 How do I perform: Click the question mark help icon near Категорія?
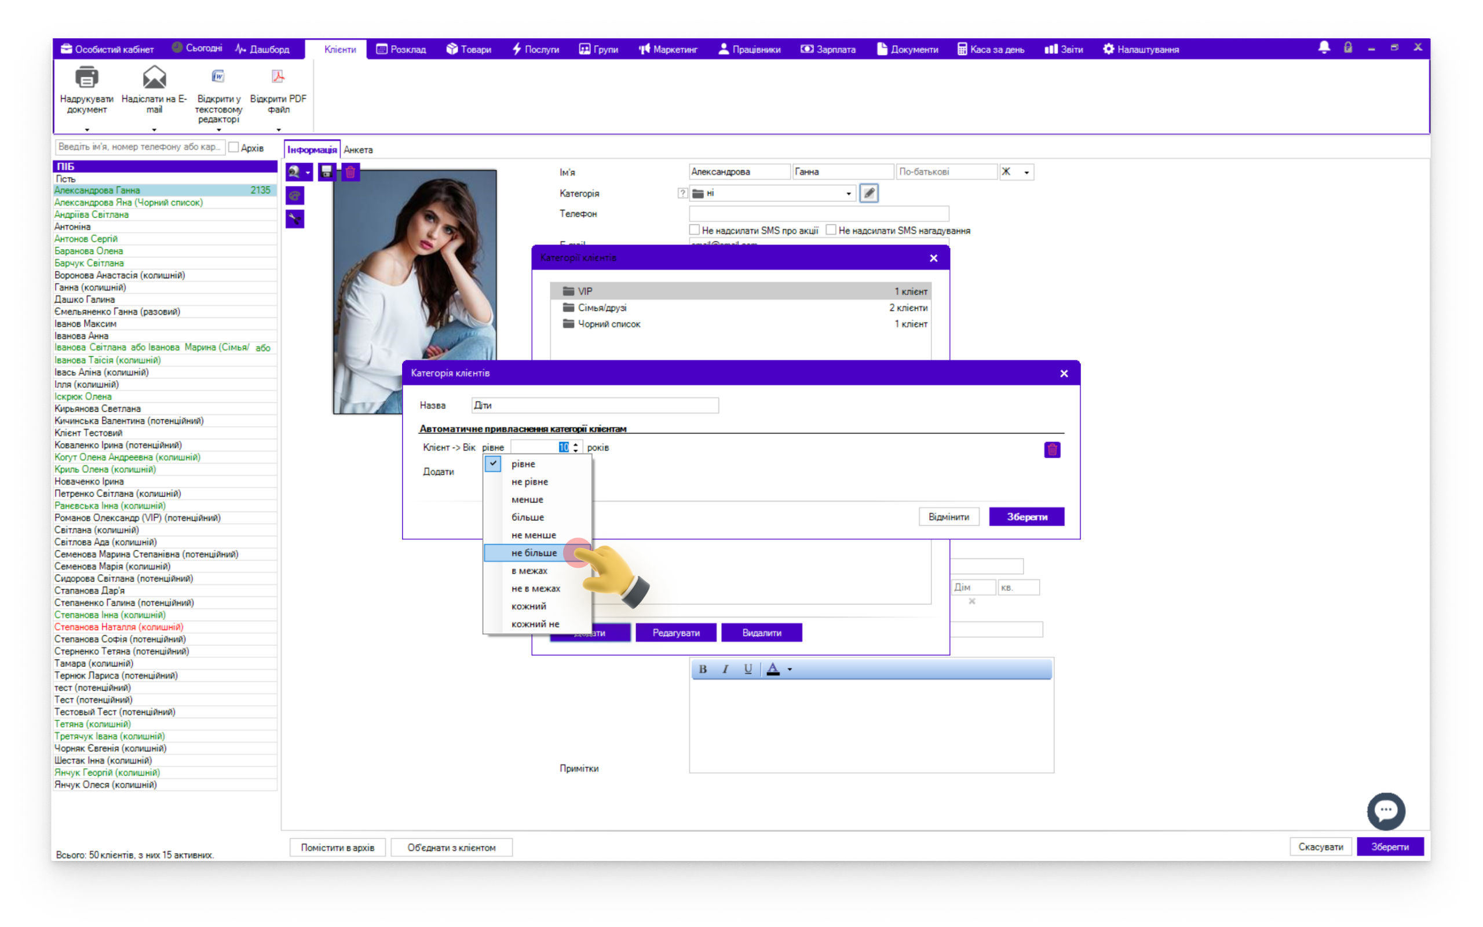coord(682,193)
